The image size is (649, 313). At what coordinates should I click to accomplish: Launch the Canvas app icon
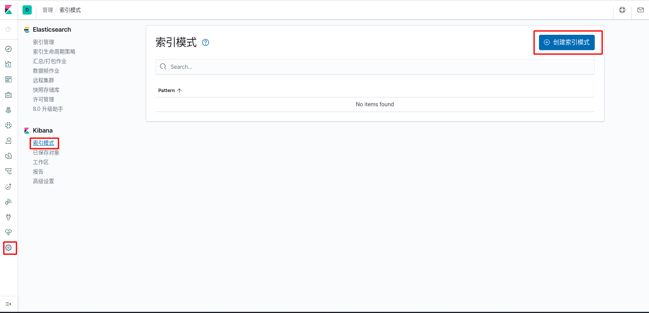[8, 95]
